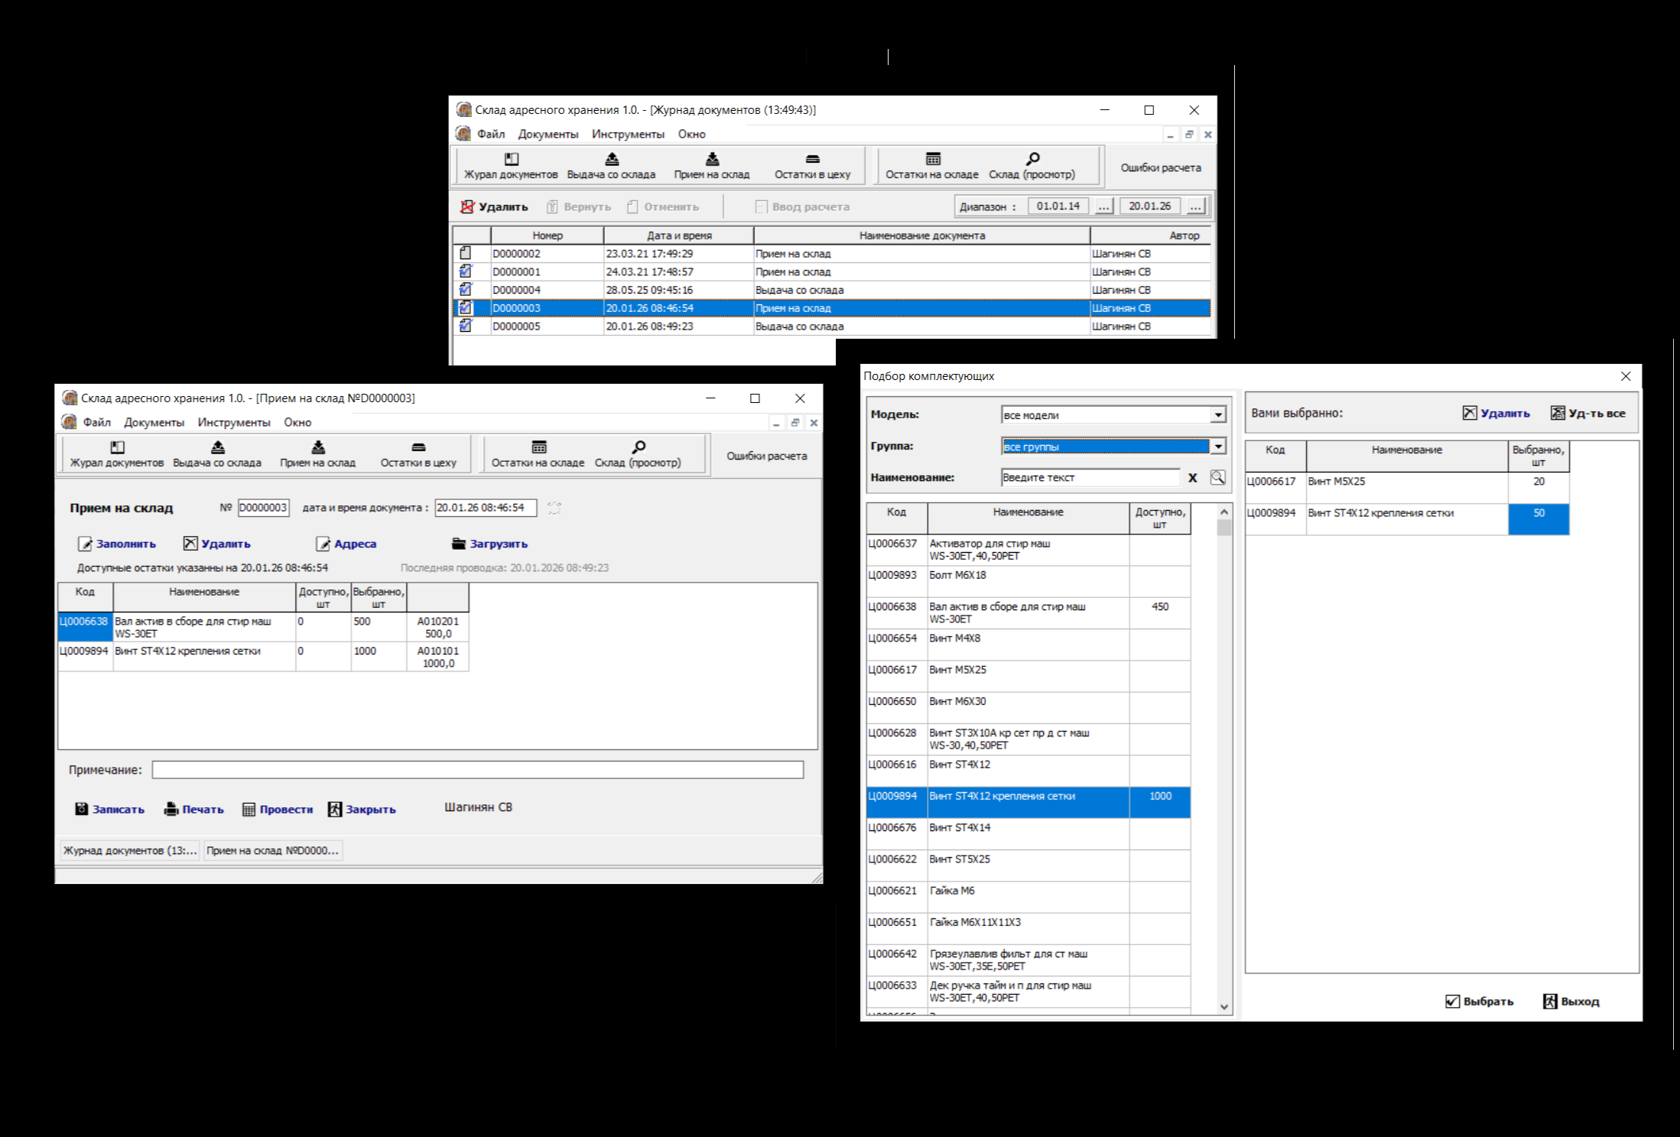Image resolution: width=1680 pixels, height=1137 pixels.
Task: Switch to Журнал документов tab at bottom
Action: pos(130,850)
